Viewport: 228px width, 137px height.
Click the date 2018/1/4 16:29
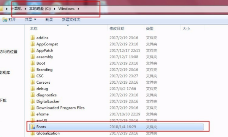123,127
